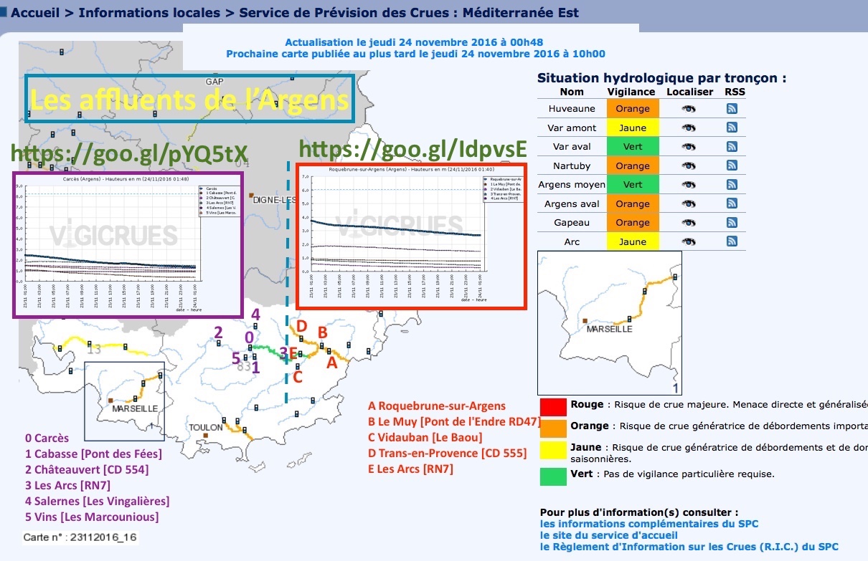
Task: Click the RSS icon for Argens aval
Action: [x=732, y=203]
